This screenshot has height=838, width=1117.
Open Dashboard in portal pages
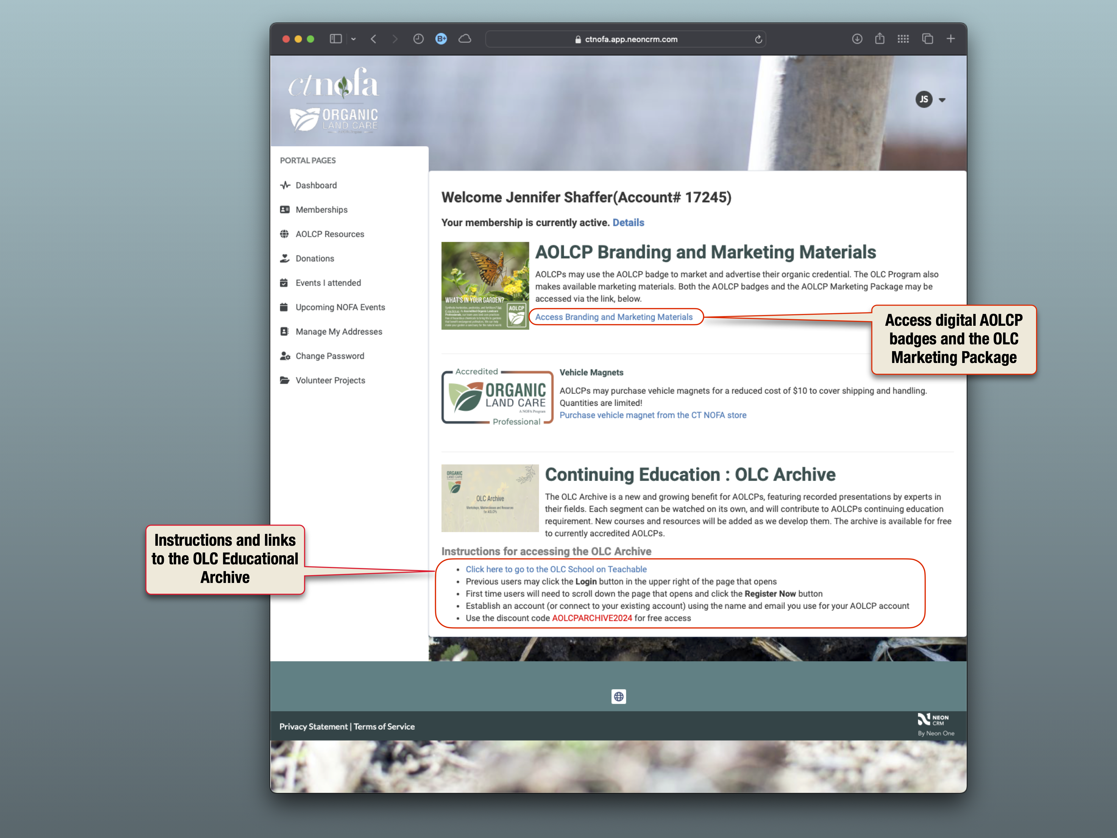(316, 185)
